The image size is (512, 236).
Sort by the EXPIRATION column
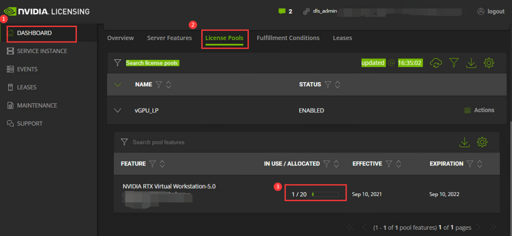[480, 164]
